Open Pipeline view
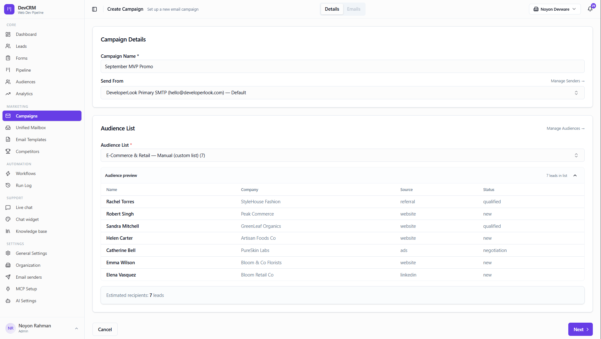This screenshot has width=601, height=339. (42, 70)
